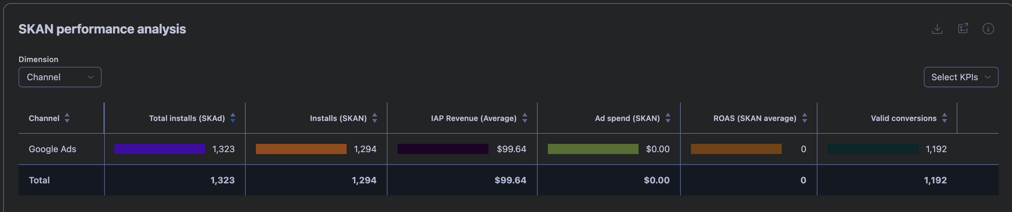Click the purple Total installs bar
Viewport: 1012px width, 212px height.
coord(159,149)
